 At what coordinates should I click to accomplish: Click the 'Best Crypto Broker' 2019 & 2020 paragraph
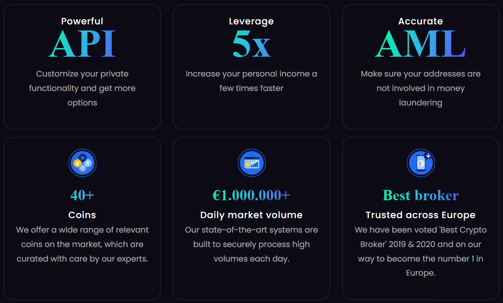(x=421, y=251)
